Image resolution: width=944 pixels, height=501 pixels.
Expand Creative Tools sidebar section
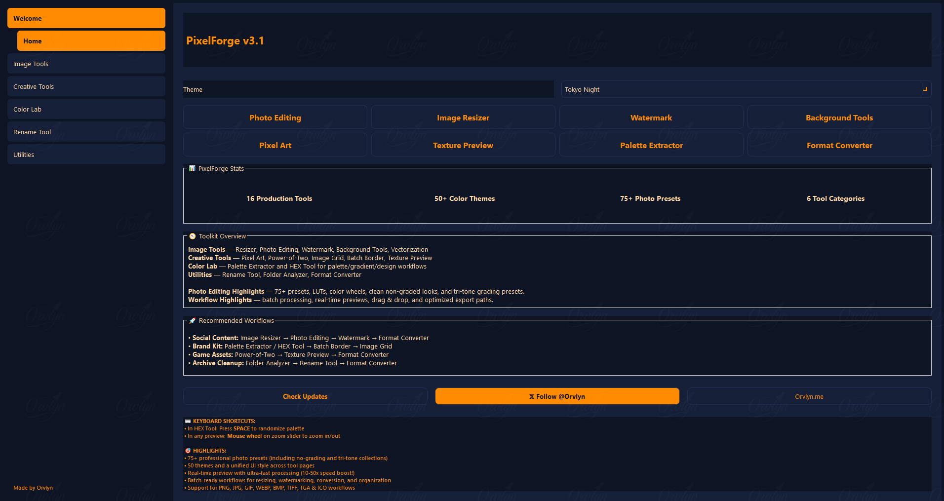(86, 86)
